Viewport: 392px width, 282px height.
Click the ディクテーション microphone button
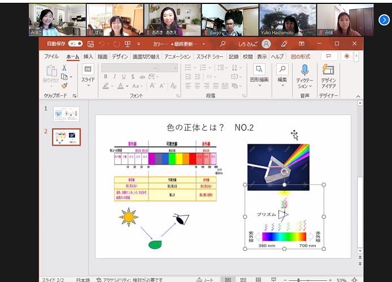click(304, 76)
